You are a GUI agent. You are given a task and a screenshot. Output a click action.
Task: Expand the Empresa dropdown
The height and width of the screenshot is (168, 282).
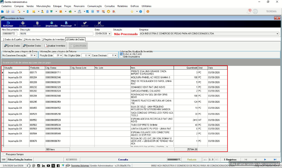pyautogui.click(x=277, y=34)
